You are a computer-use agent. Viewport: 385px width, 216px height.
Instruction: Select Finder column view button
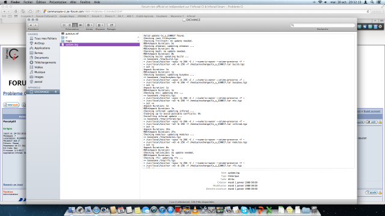[x=75, y=25]
